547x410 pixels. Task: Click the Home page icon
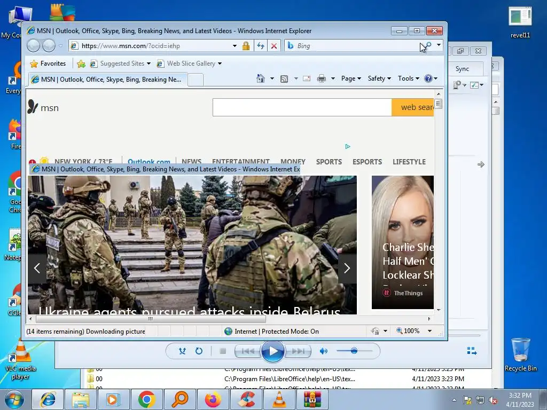click(x=261, y=78)
